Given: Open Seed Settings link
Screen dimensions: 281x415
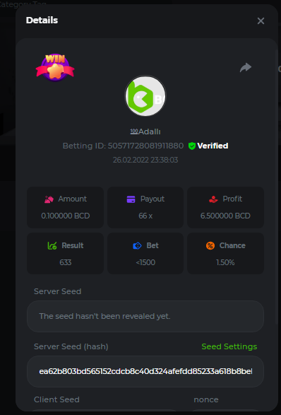Looking at the screenshot, I should click(229, 346).
